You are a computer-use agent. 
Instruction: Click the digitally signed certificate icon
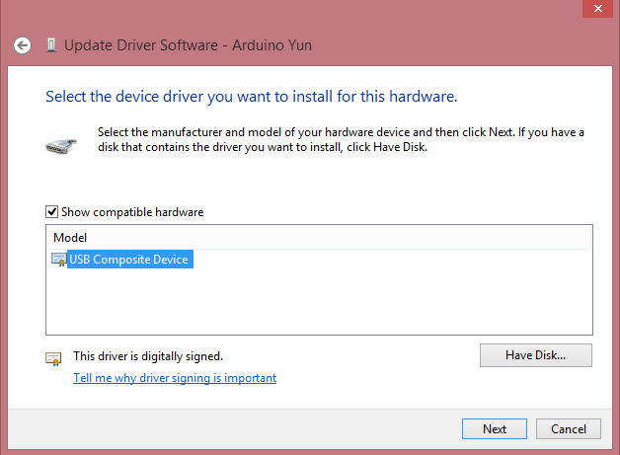(54, 358)
